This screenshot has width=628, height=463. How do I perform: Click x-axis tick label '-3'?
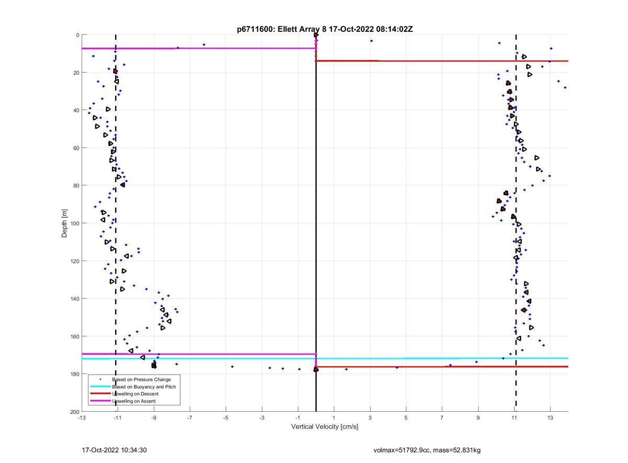tap(262, 418)
